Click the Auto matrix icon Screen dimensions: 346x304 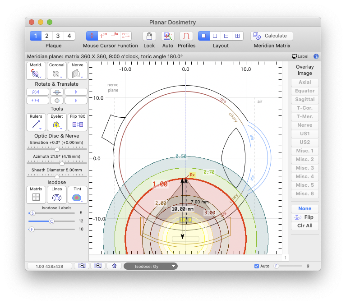pos(168,36)
